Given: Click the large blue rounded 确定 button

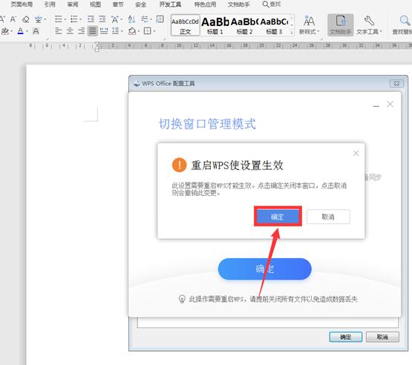Looking at the screenshot, I should pyautogui.click(x=264, y=269).
